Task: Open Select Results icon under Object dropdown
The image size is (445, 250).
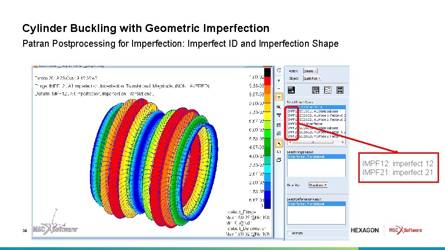Action: 291,90
